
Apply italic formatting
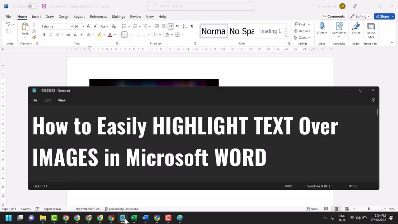51,35
